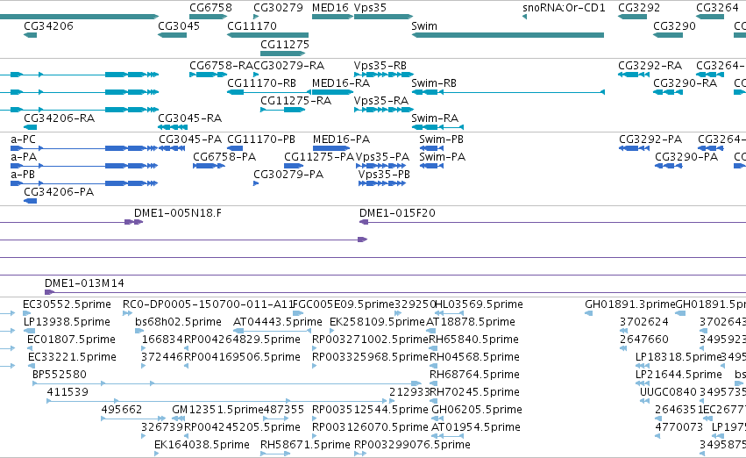Select the RP003299076.5prime EST
The image size is (746, 458).
(360, 454)
